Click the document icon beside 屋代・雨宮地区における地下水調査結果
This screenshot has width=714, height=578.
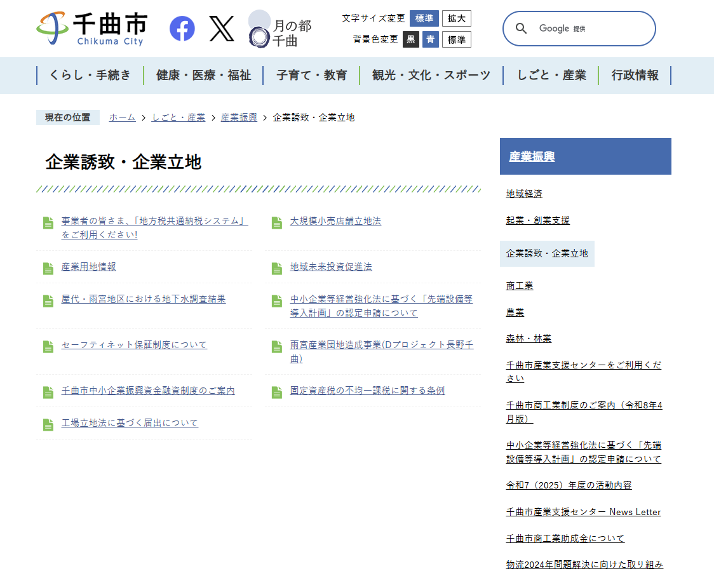48,301
